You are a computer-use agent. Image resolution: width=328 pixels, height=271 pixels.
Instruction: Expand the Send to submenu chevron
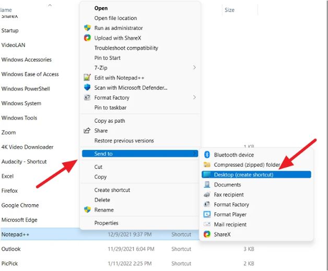point(194,154)
